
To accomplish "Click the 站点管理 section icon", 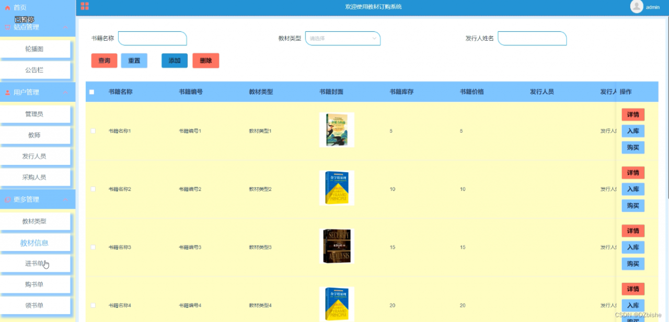I will (7, 27).
